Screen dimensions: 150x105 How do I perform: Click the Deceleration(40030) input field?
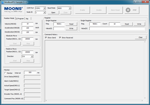pyautogui.click(x=28, y=32)
